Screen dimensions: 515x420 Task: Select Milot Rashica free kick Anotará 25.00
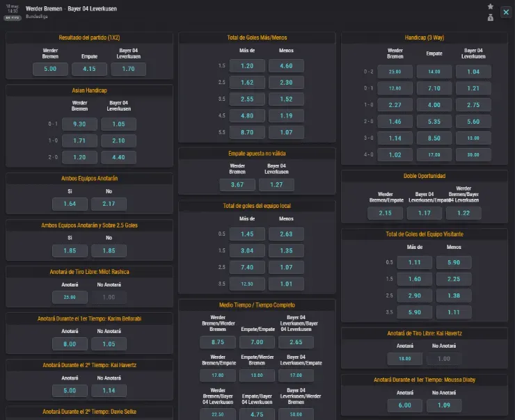coord(70,297)
